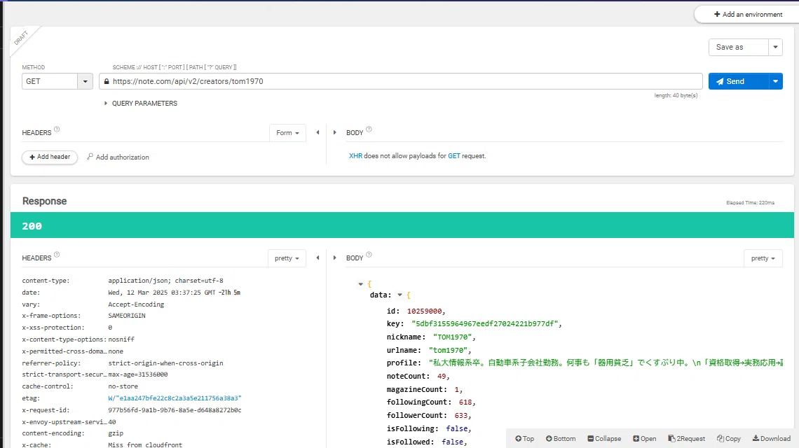Click the followerCount value 633
The width and height of the screenshot is (799, 448).
(462, 415)
